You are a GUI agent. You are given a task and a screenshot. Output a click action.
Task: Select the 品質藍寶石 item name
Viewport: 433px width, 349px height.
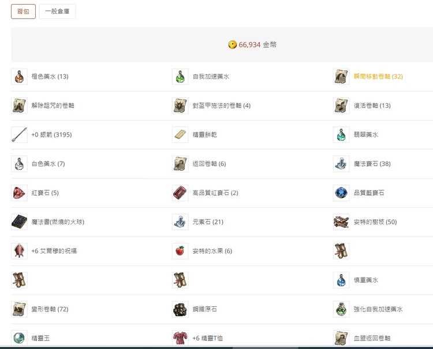tap(369, 193)
